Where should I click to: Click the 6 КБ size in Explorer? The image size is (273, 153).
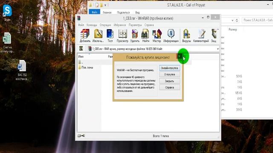pos(240,99)
